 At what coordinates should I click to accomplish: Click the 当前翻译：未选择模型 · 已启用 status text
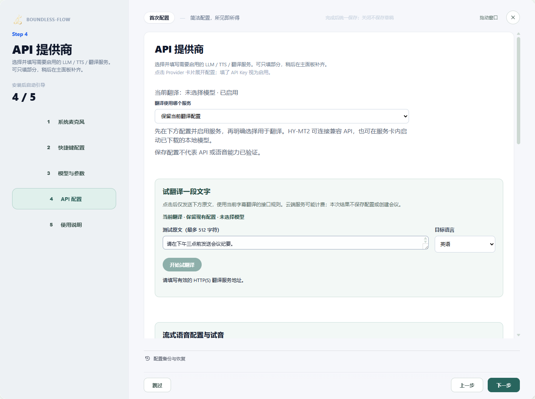pos(196,92)
